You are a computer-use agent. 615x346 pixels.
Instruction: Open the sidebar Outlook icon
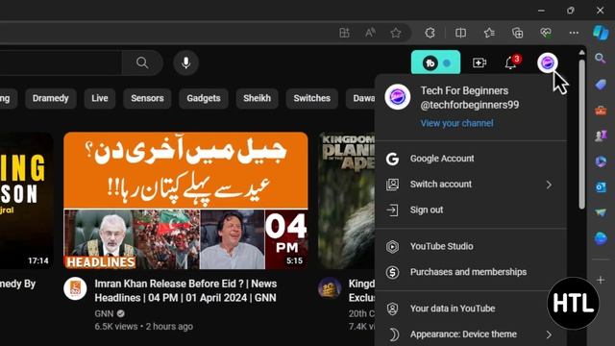pos(600,187)
